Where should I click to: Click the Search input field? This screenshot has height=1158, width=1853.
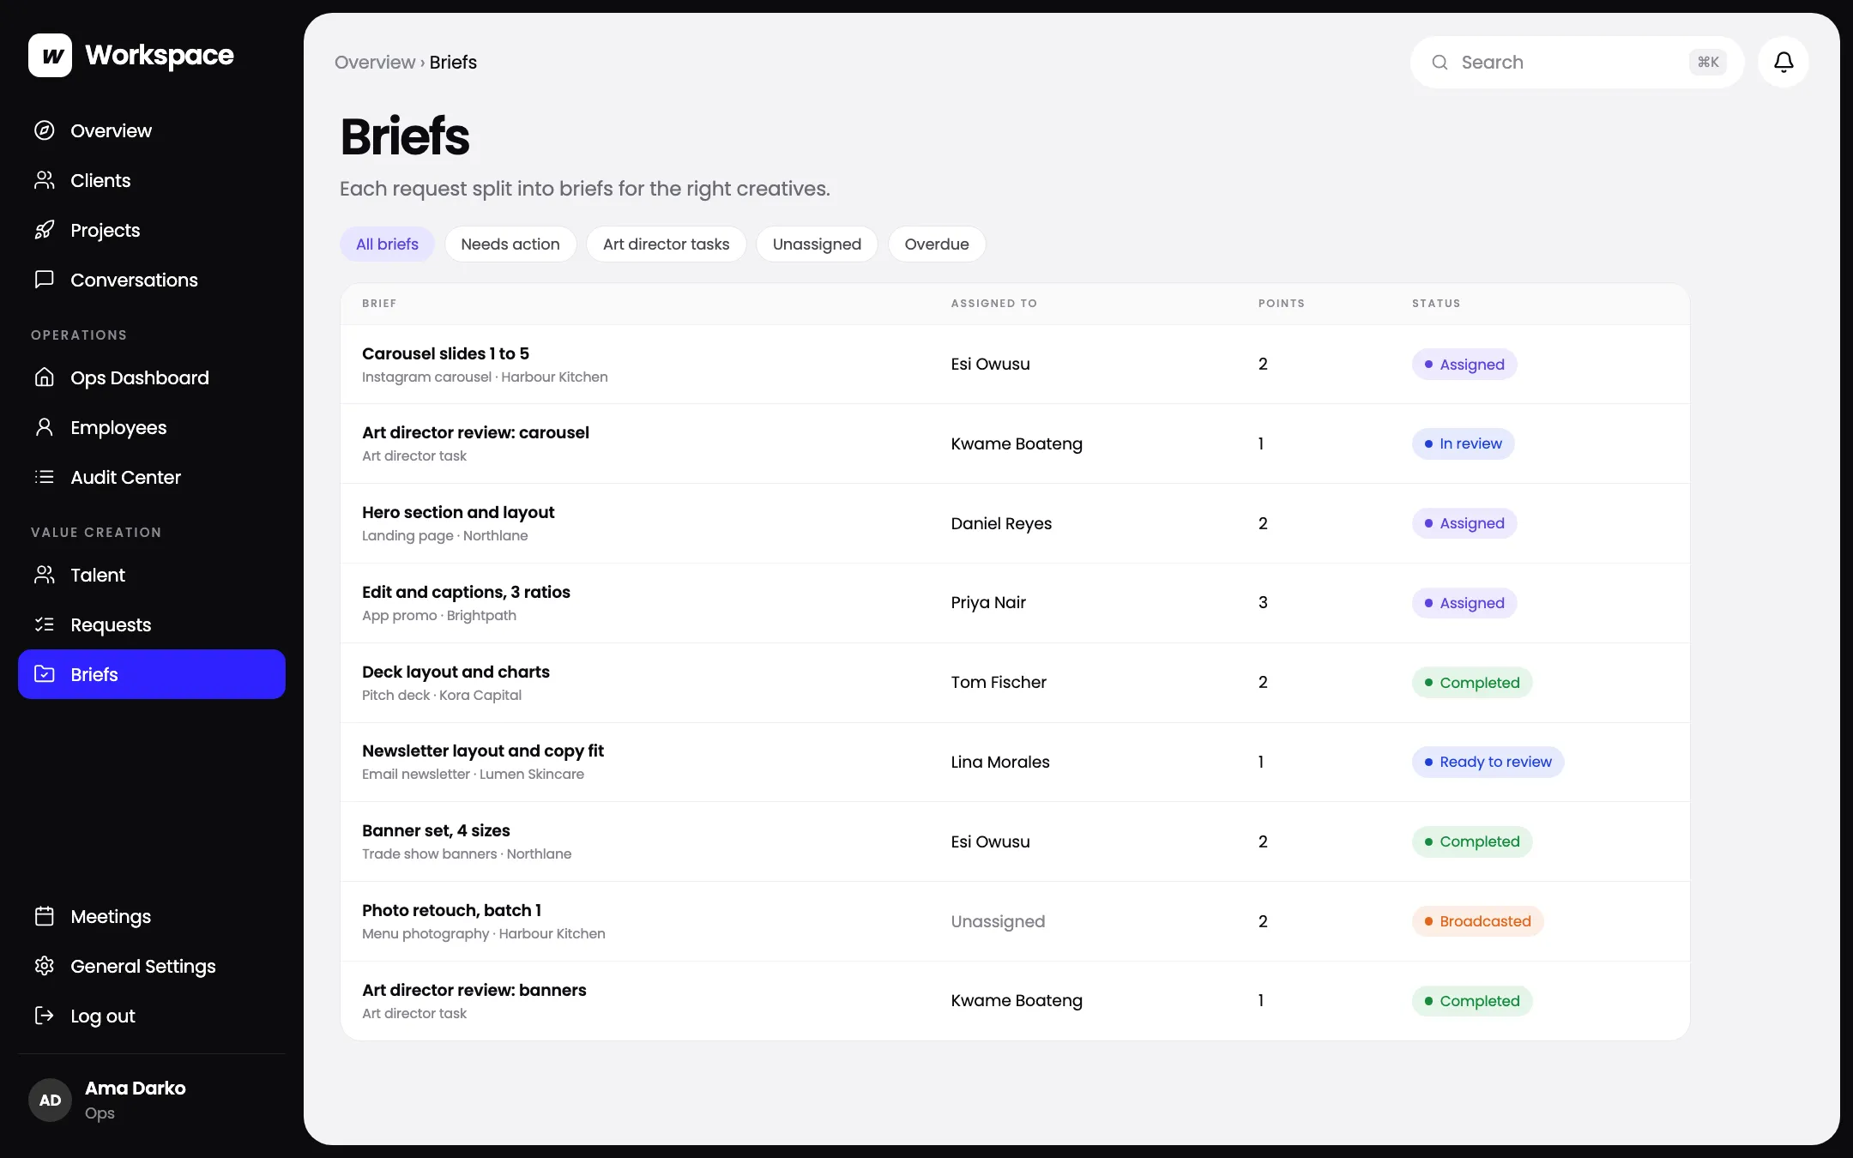click(x=1577, y=63)
